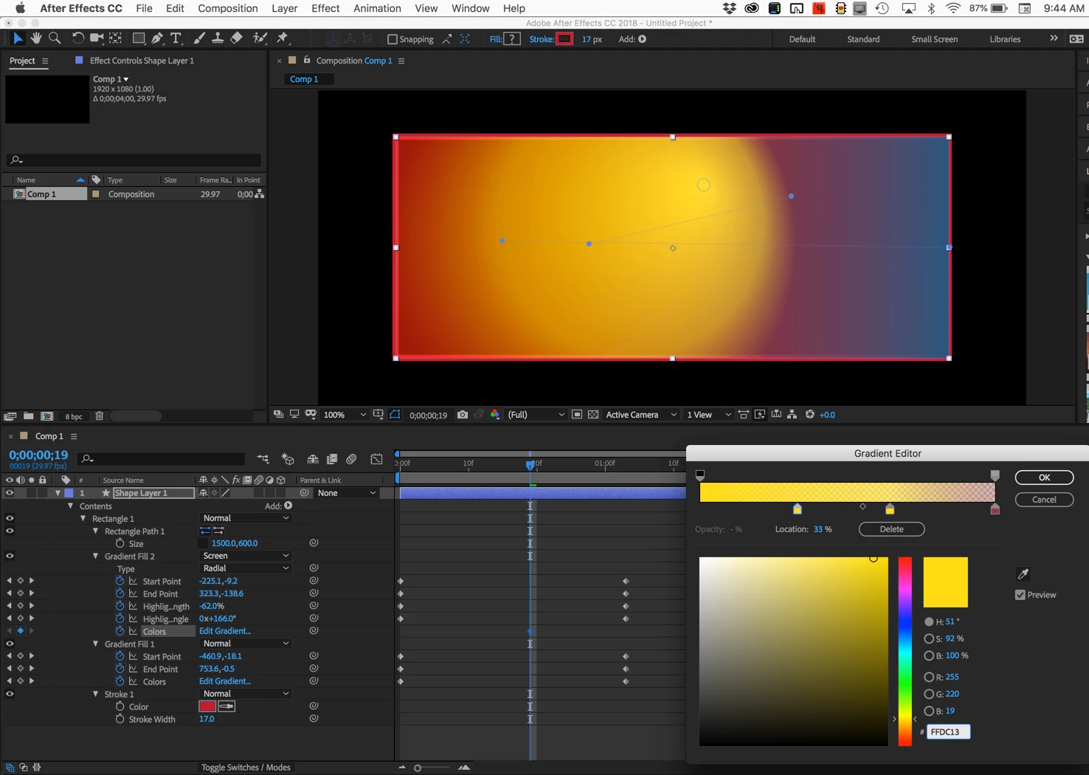
Task: Click the eyedropper in Gradient Editor
Action: pyautogui.click(x=1023, y=574)
